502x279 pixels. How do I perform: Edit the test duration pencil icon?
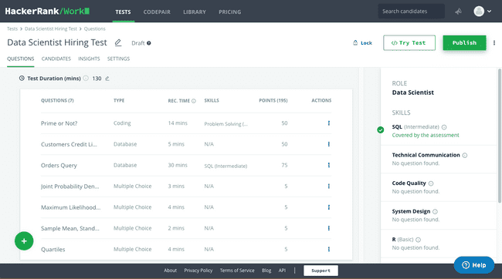tap(107, 79)
